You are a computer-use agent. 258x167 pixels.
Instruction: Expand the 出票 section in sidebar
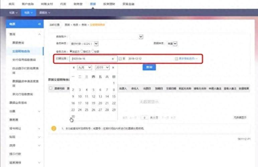click(39, 111)
